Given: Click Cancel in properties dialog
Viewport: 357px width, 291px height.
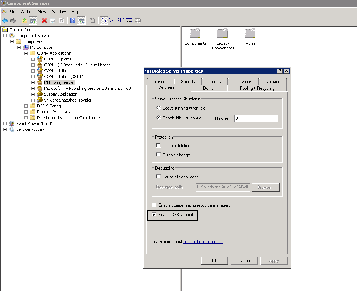Looking at the screenshot, I should [x=244, y=261].
